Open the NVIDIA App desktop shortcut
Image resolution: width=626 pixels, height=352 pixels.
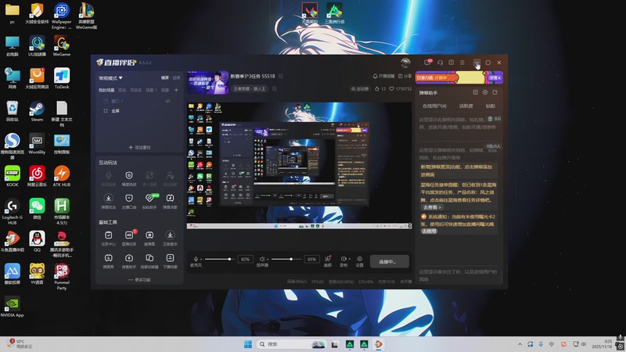pos(12,307)
